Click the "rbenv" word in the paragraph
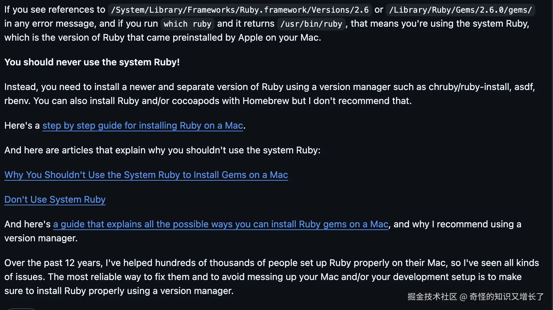553x310 pixels. coord(17,101)
